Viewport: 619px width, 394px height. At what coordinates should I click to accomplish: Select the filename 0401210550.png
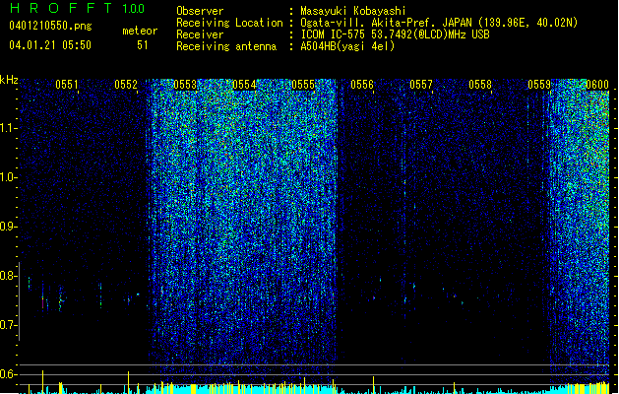coord(50,26)
